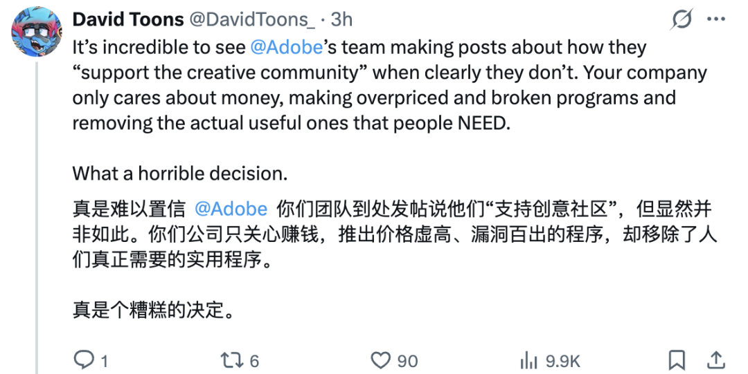Like the post with the heart icon
This screenshot has width=748, height=374.
[381, 360]
